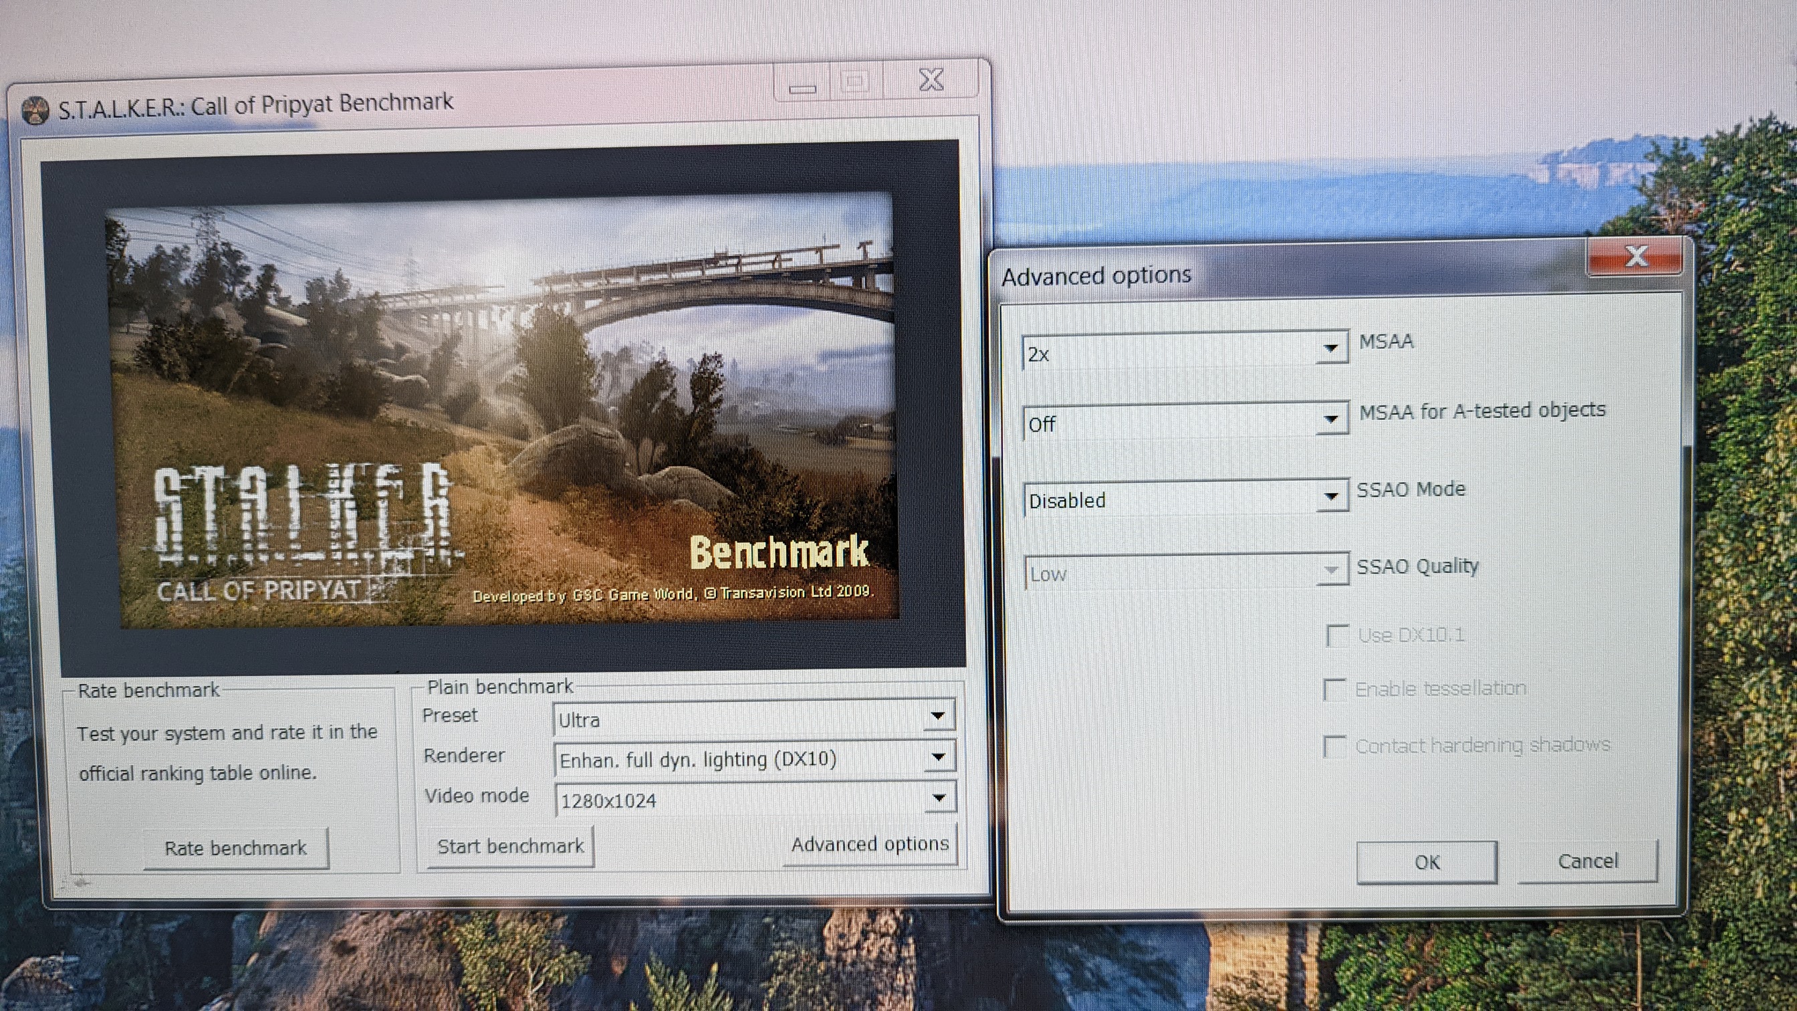The width and height of the screenshot is (1797, 1011).
Task: Confirm settings with the OK button
Action: (1427, 863)
